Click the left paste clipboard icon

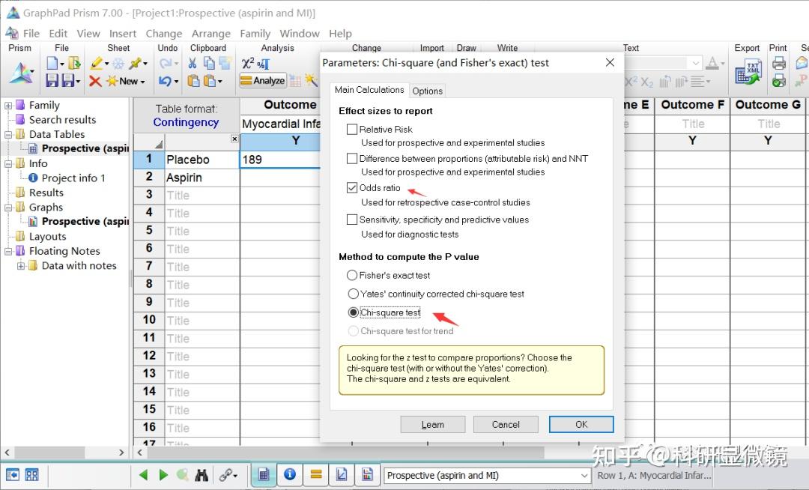pos(193,81)
